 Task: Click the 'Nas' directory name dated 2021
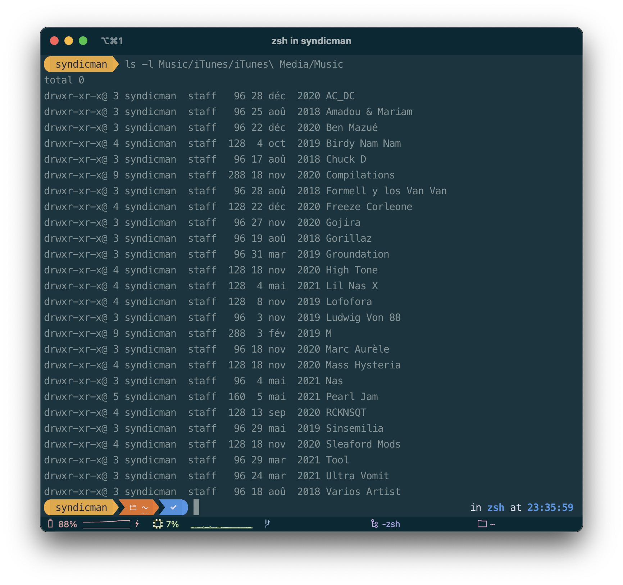[x=335, y=381]
